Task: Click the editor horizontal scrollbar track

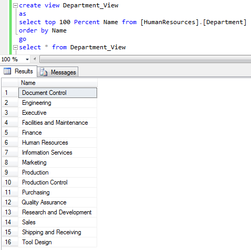Action: tap(145, 59)
